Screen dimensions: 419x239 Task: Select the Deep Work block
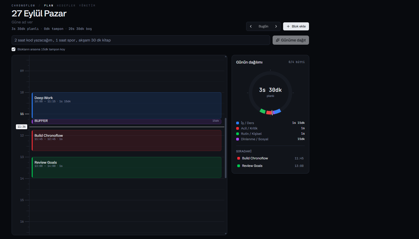(x=126, y=106)
